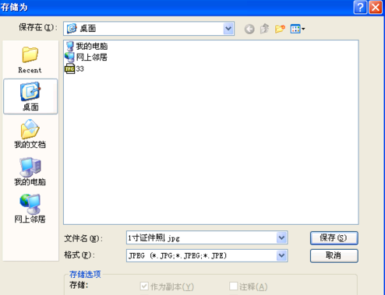Open 我的文档 in the sidebar
This screenshot has width=385, height=295.
coord(30,134)
